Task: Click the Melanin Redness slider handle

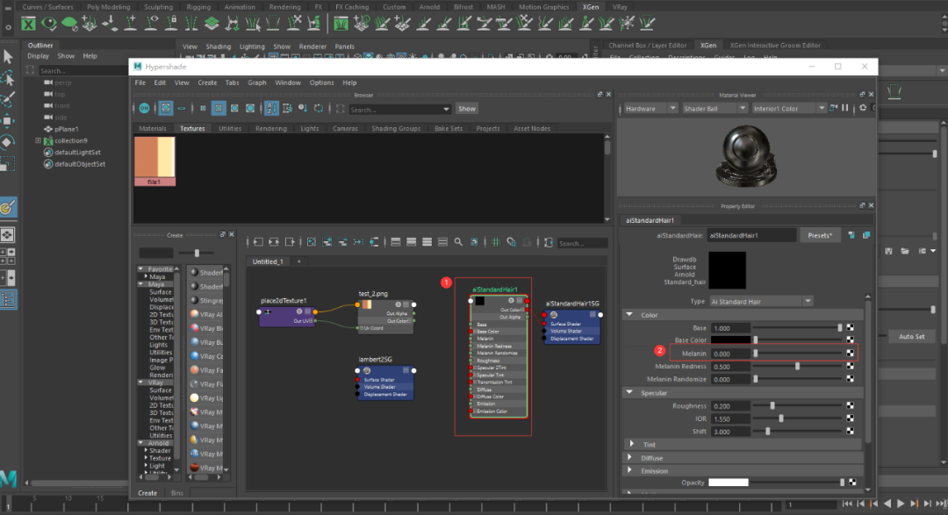Action: [x=797, y=367]
